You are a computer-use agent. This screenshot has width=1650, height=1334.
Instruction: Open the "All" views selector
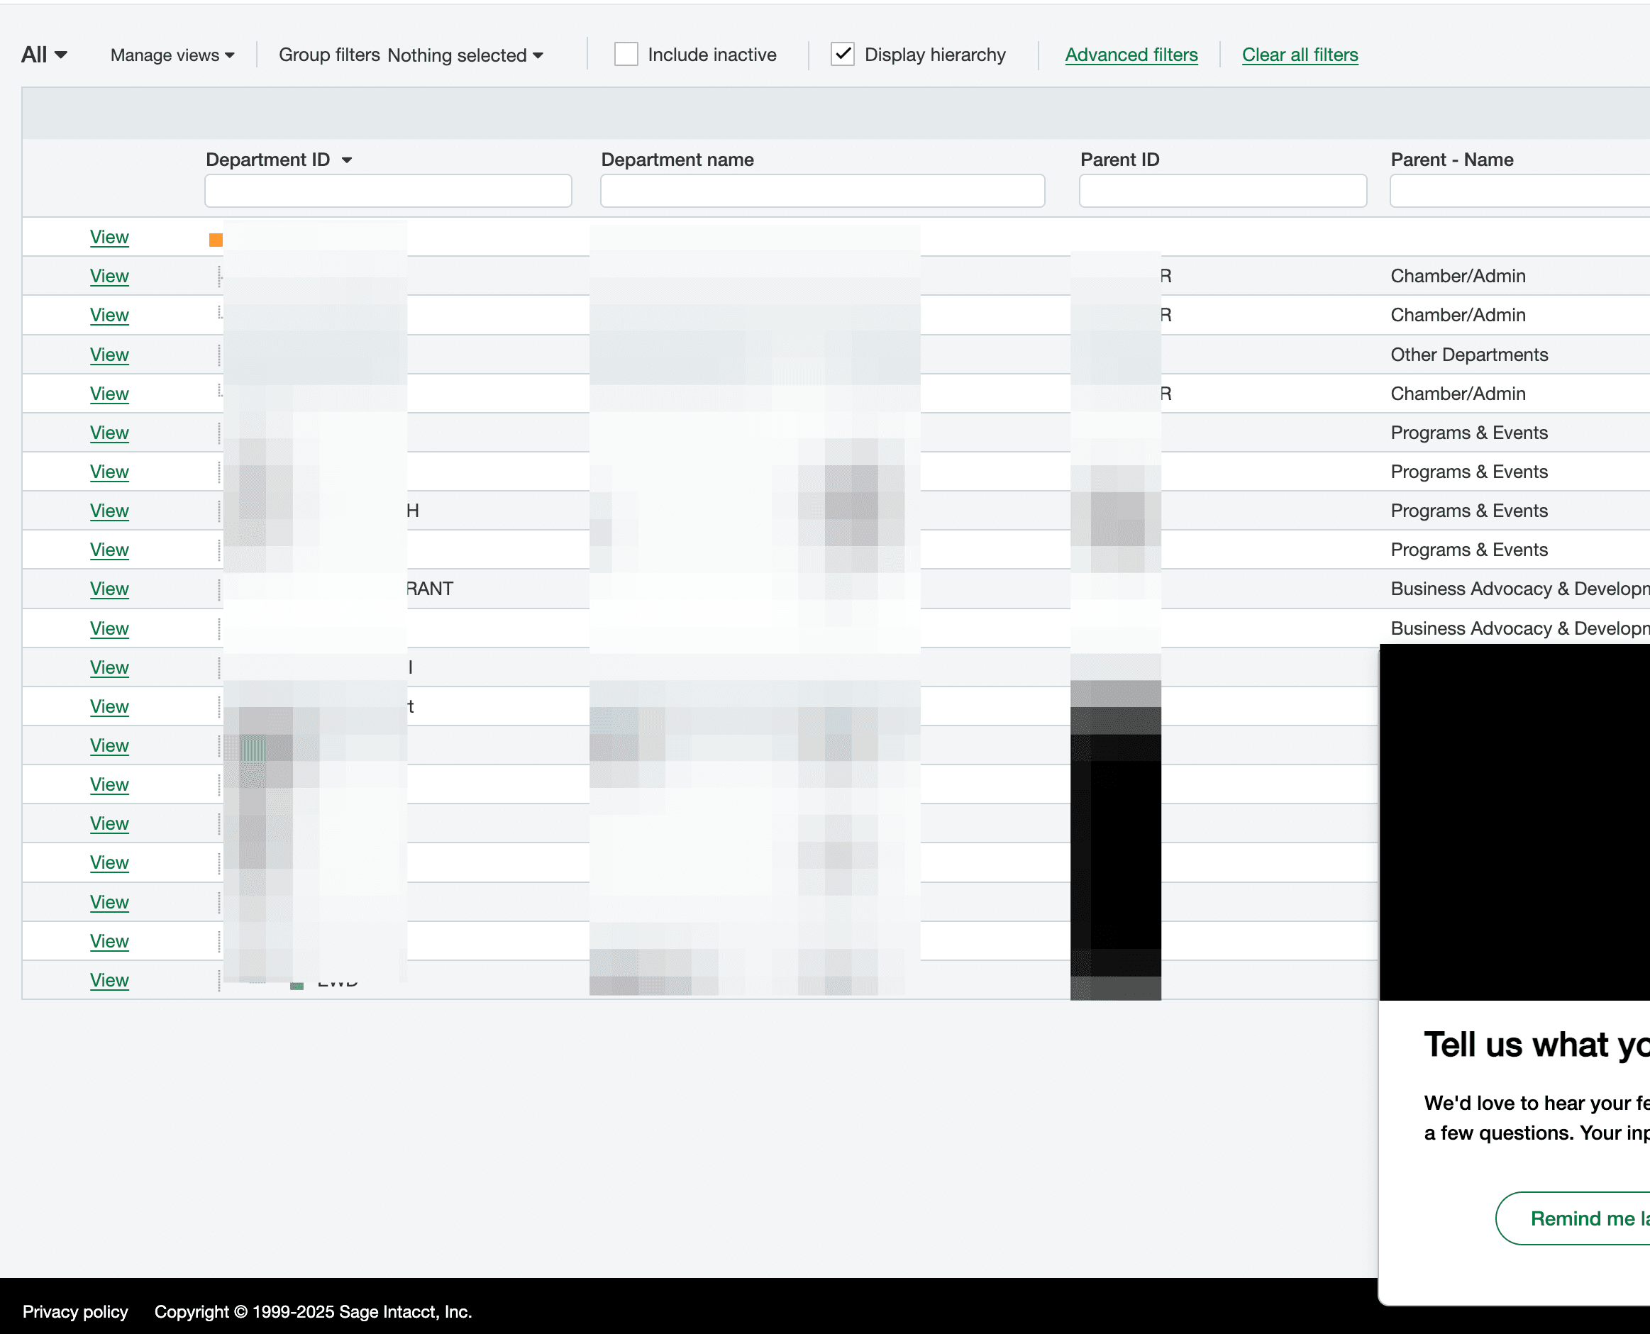(x=43, y=55)
